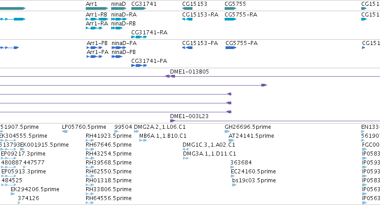
Task: Click the ninaD gene name label
Action: [118, 4]
